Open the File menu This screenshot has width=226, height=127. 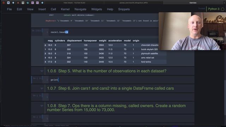tap(10, 9)
